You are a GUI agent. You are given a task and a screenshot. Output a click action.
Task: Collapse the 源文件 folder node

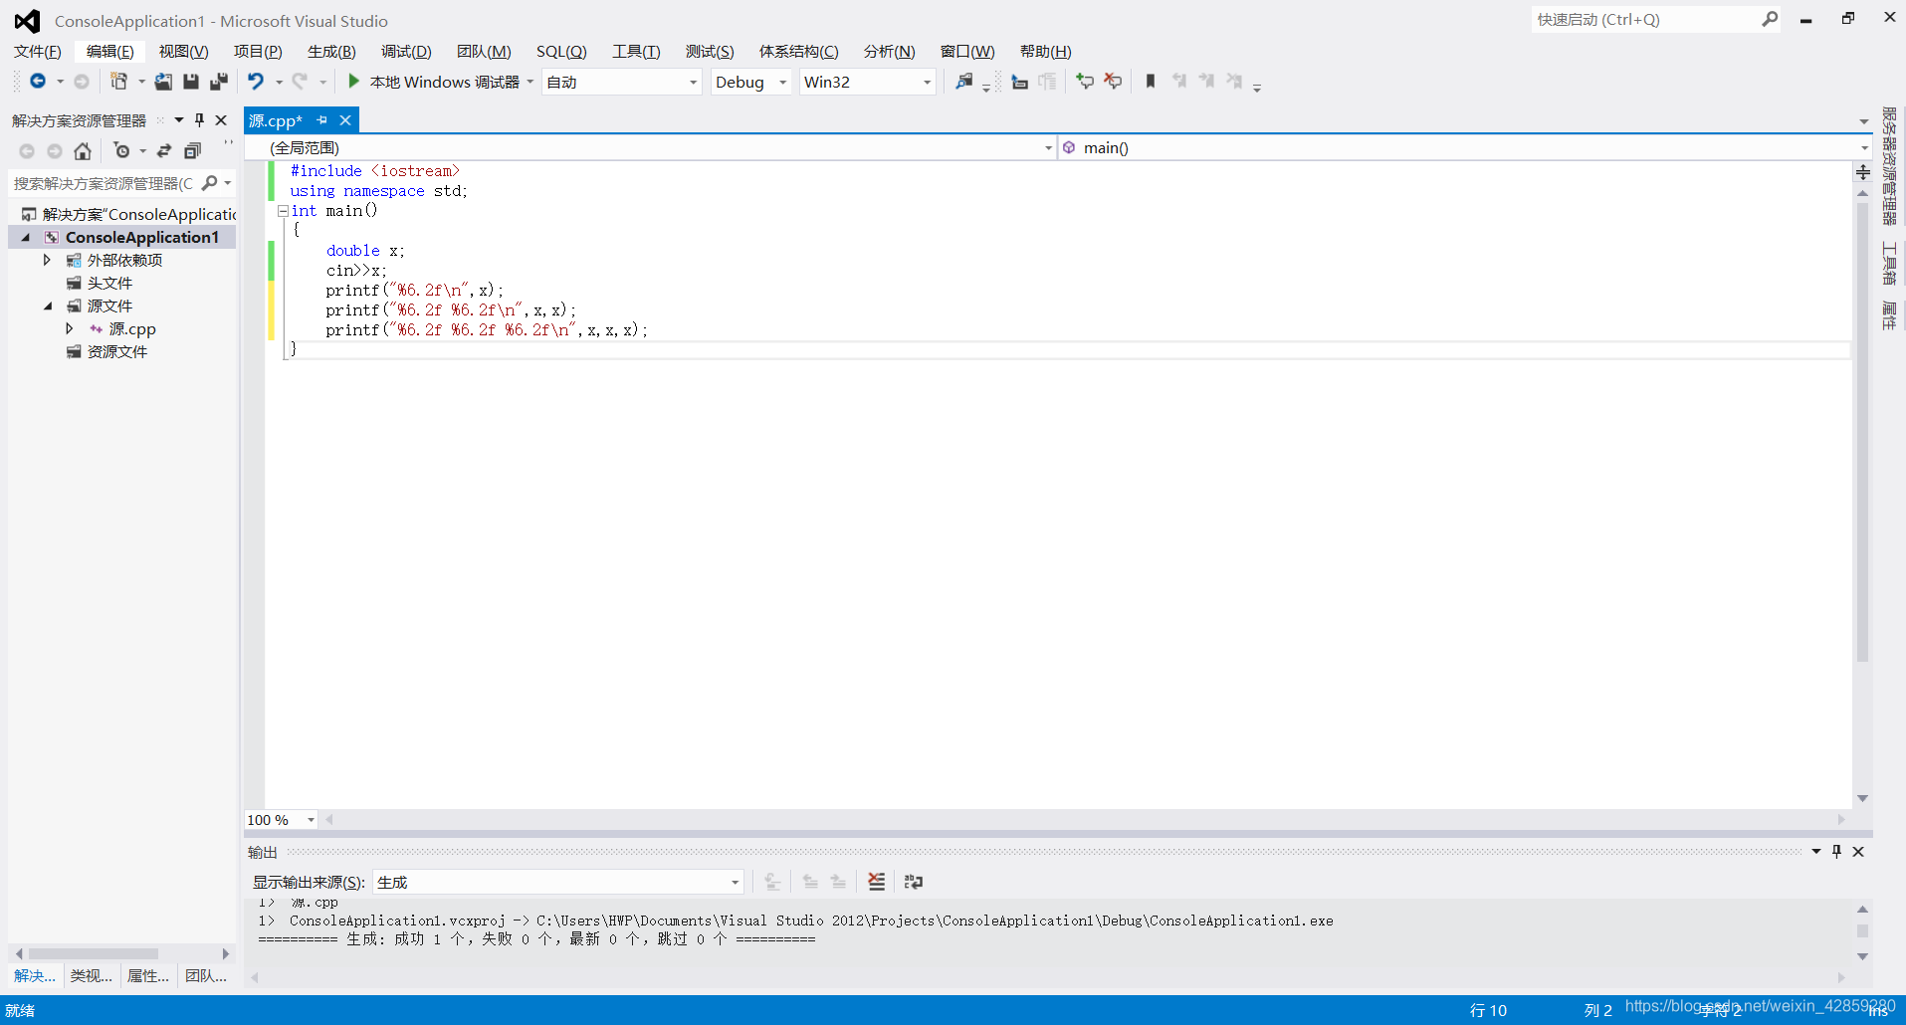click(48, 306)
